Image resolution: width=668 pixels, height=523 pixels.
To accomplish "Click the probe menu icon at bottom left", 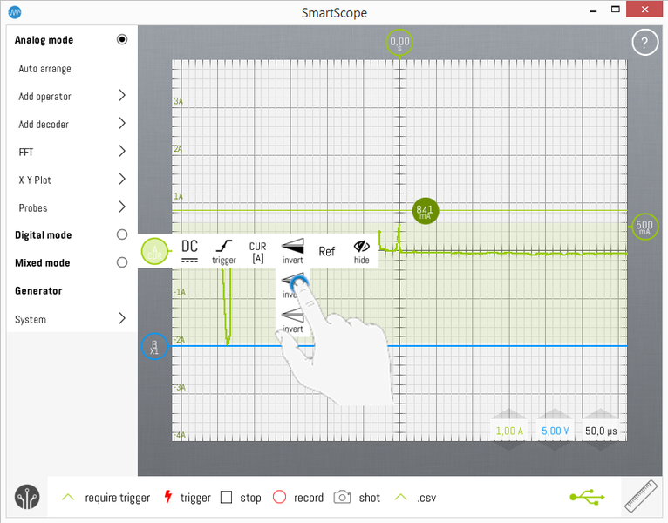I will 27,498.
